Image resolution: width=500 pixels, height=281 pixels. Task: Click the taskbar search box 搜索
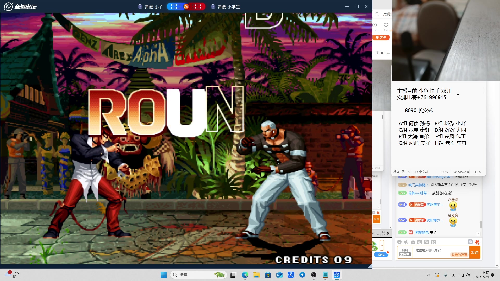coord(199,275)
